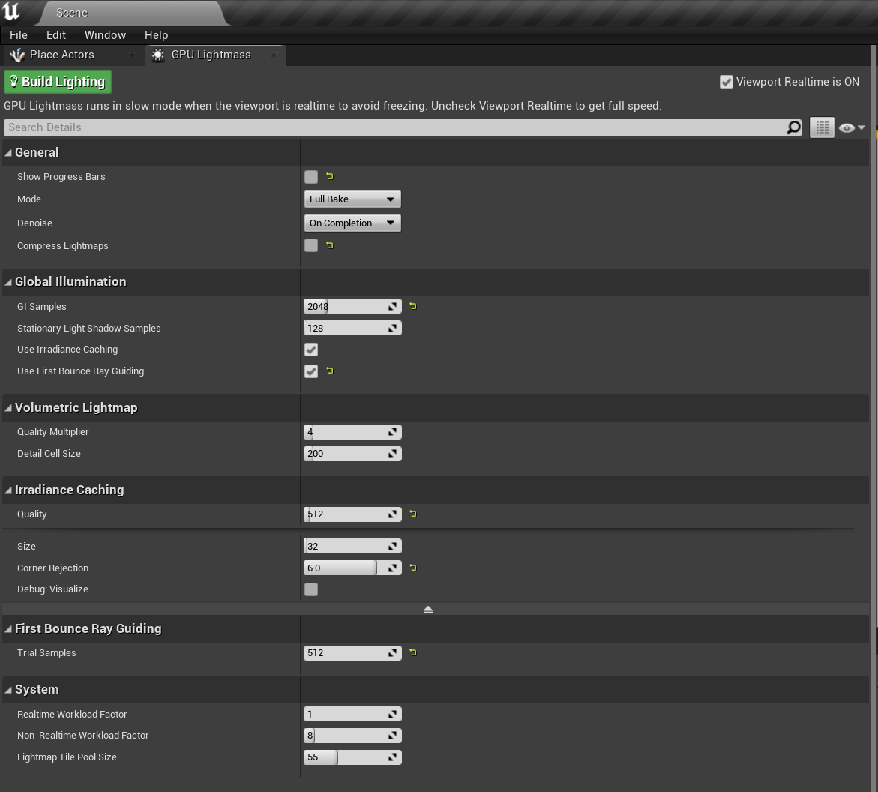Open the view options eye menu
The height and width of the screenshot is (792, 878).
(852, 127)
